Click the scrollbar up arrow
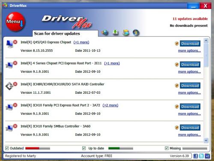 point(206,41)
